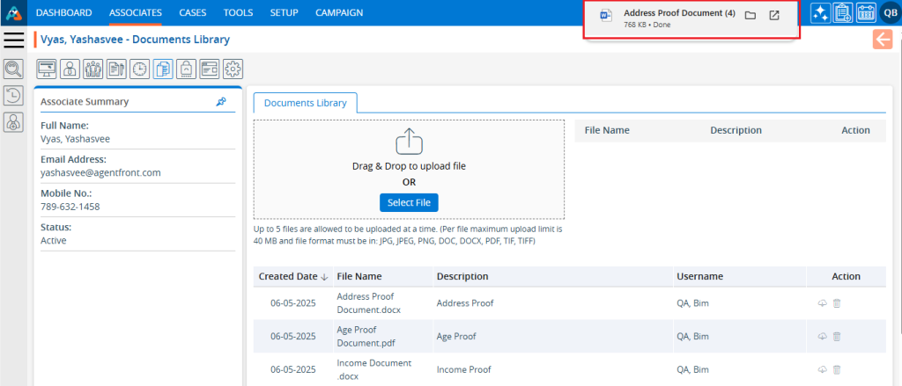
Task: Click the lock icon in associate toolbar
Action: 186,69
